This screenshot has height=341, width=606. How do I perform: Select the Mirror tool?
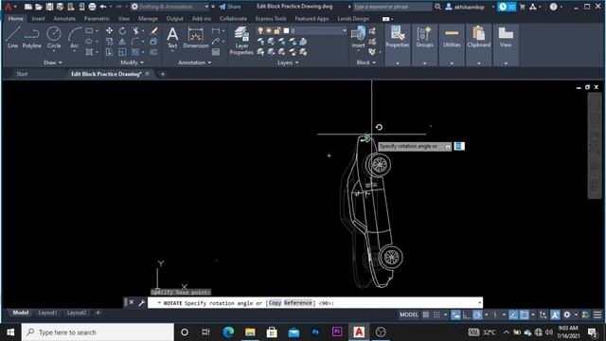122,42
